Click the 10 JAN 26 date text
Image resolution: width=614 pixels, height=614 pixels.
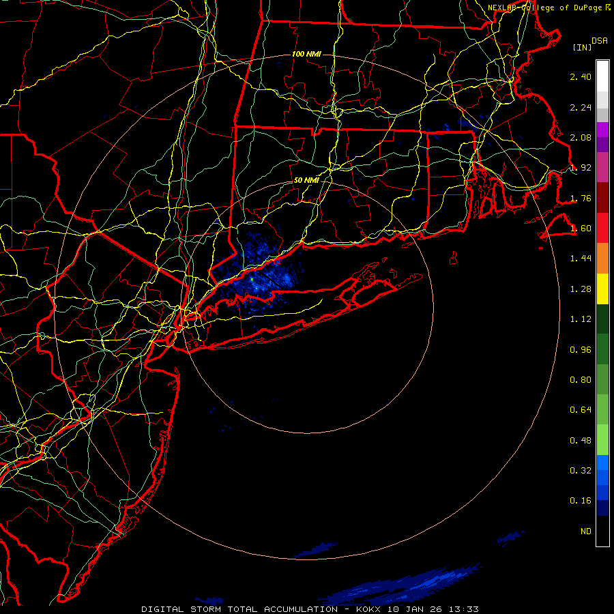[415, 609]
